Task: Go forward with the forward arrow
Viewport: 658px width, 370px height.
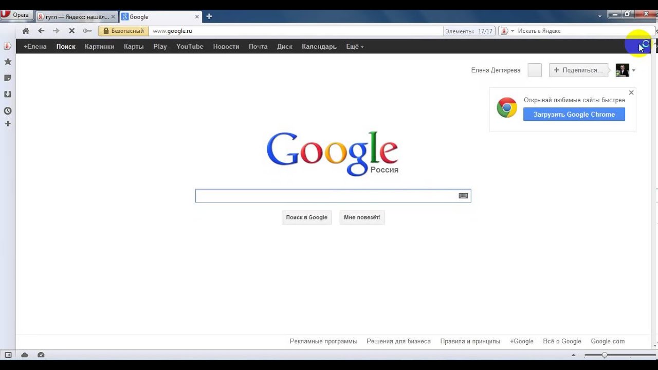Action: pyautogui.click(x=56, y=31)
